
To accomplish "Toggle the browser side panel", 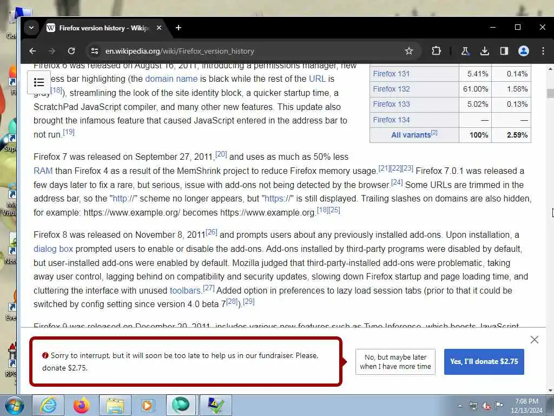I will click(x=504, y=51).
